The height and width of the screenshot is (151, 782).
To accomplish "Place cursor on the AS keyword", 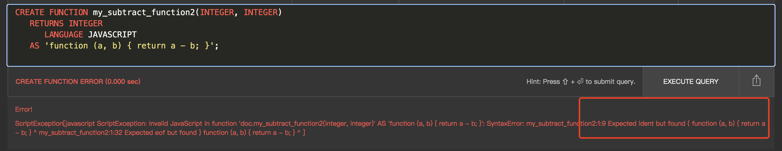I will pyautogui.click(x=35, y=45).
